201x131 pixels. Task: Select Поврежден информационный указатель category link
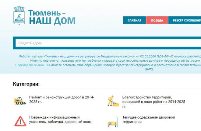[x=60, y=119]
